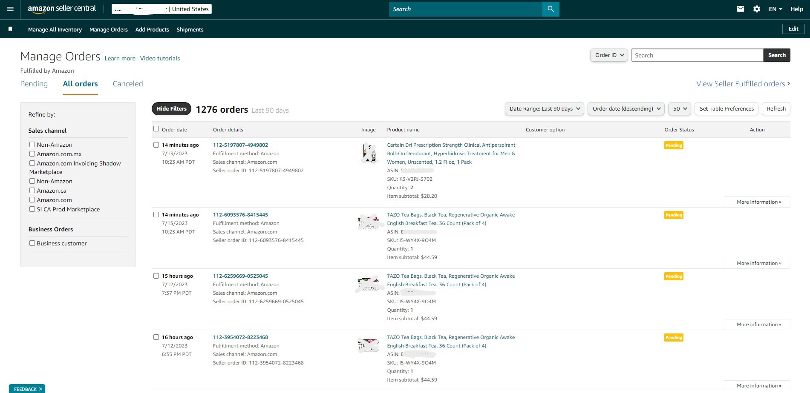
Task: Click the Hide Filters button
Action: point(171,109)
